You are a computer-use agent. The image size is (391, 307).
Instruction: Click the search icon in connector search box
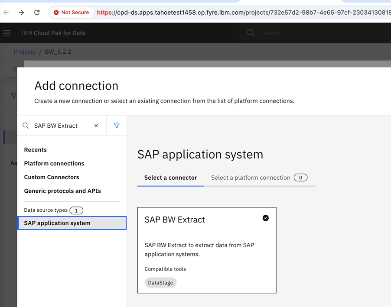coord(26,126)
